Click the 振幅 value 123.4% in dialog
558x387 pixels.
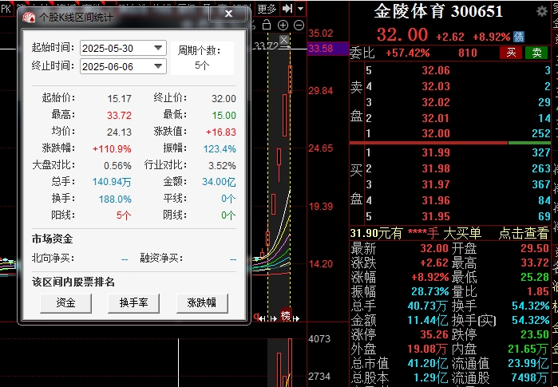tap(220, 148)
